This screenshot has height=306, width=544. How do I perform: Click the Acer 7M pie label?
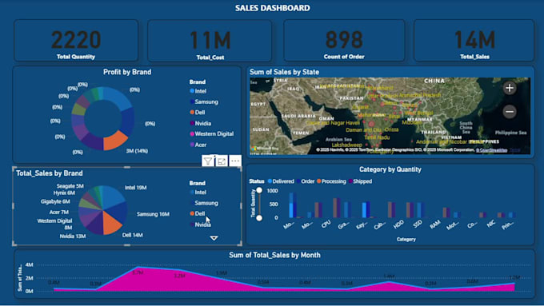(x=58, y=212)
